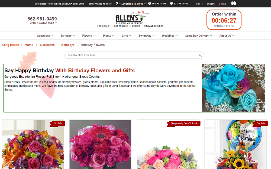Image resolution: width=271 pixels, height=169 pixels.
Task: Expand the Weddings dropdown
Action: [x=170, y=35]
